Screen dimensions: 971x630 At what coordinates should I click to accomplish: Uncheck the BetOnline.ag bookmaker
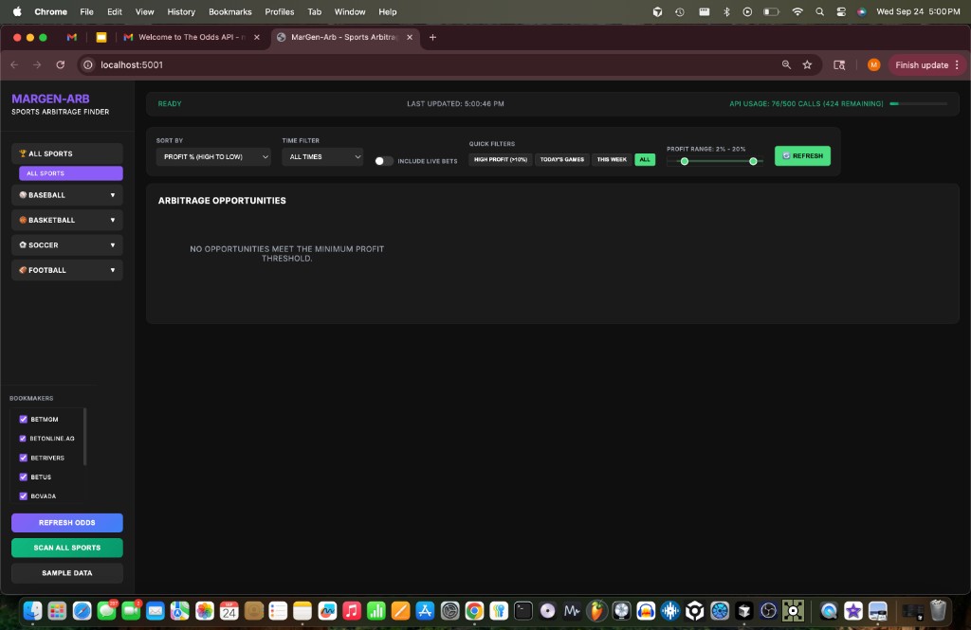24,438
